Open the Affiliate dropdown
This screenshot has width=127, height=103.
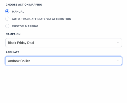click(x=64, y=61)
